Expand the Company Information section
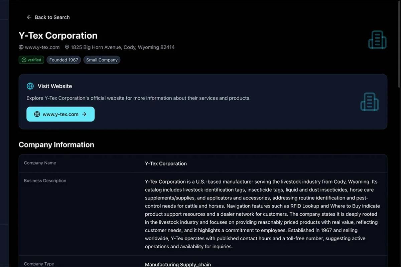 click(56, 145)
